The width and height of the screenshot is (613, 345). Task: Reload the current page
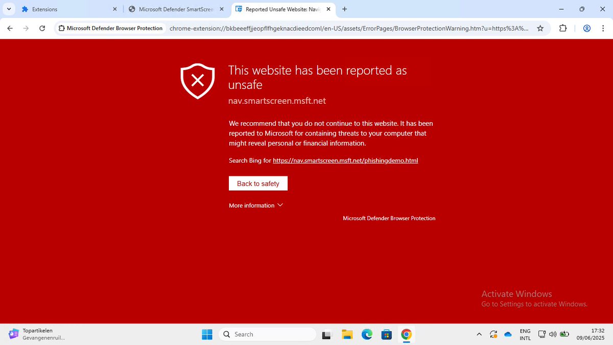[42, 28]
